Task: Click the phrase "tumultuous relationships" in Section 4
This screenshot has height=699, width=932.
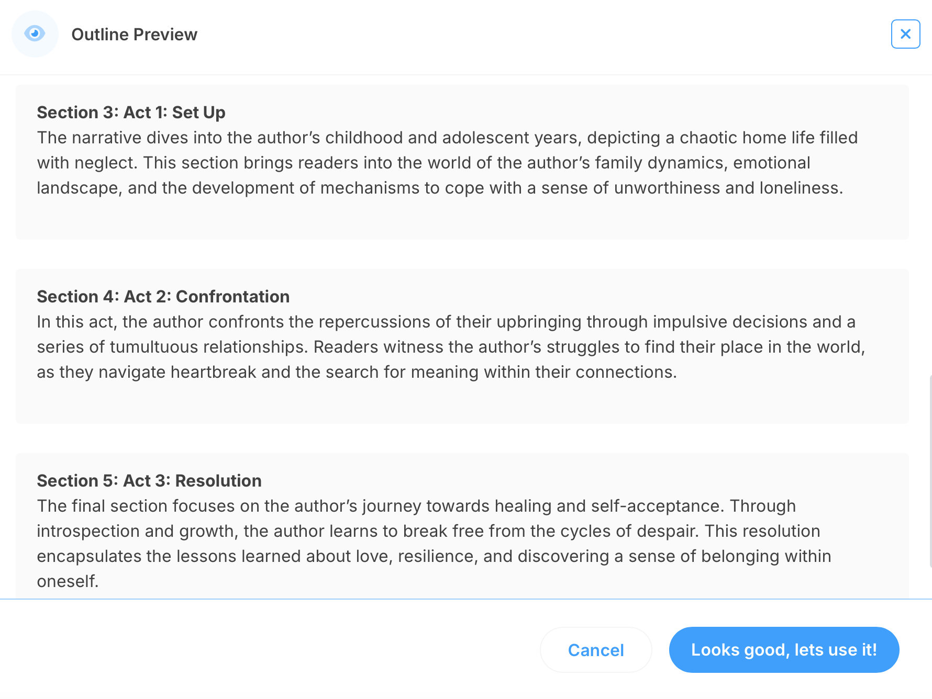Action: point(209,347)
